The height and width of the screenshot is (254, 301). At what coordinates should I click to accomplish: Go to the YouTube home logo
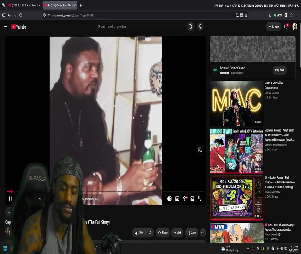[19, 27]
